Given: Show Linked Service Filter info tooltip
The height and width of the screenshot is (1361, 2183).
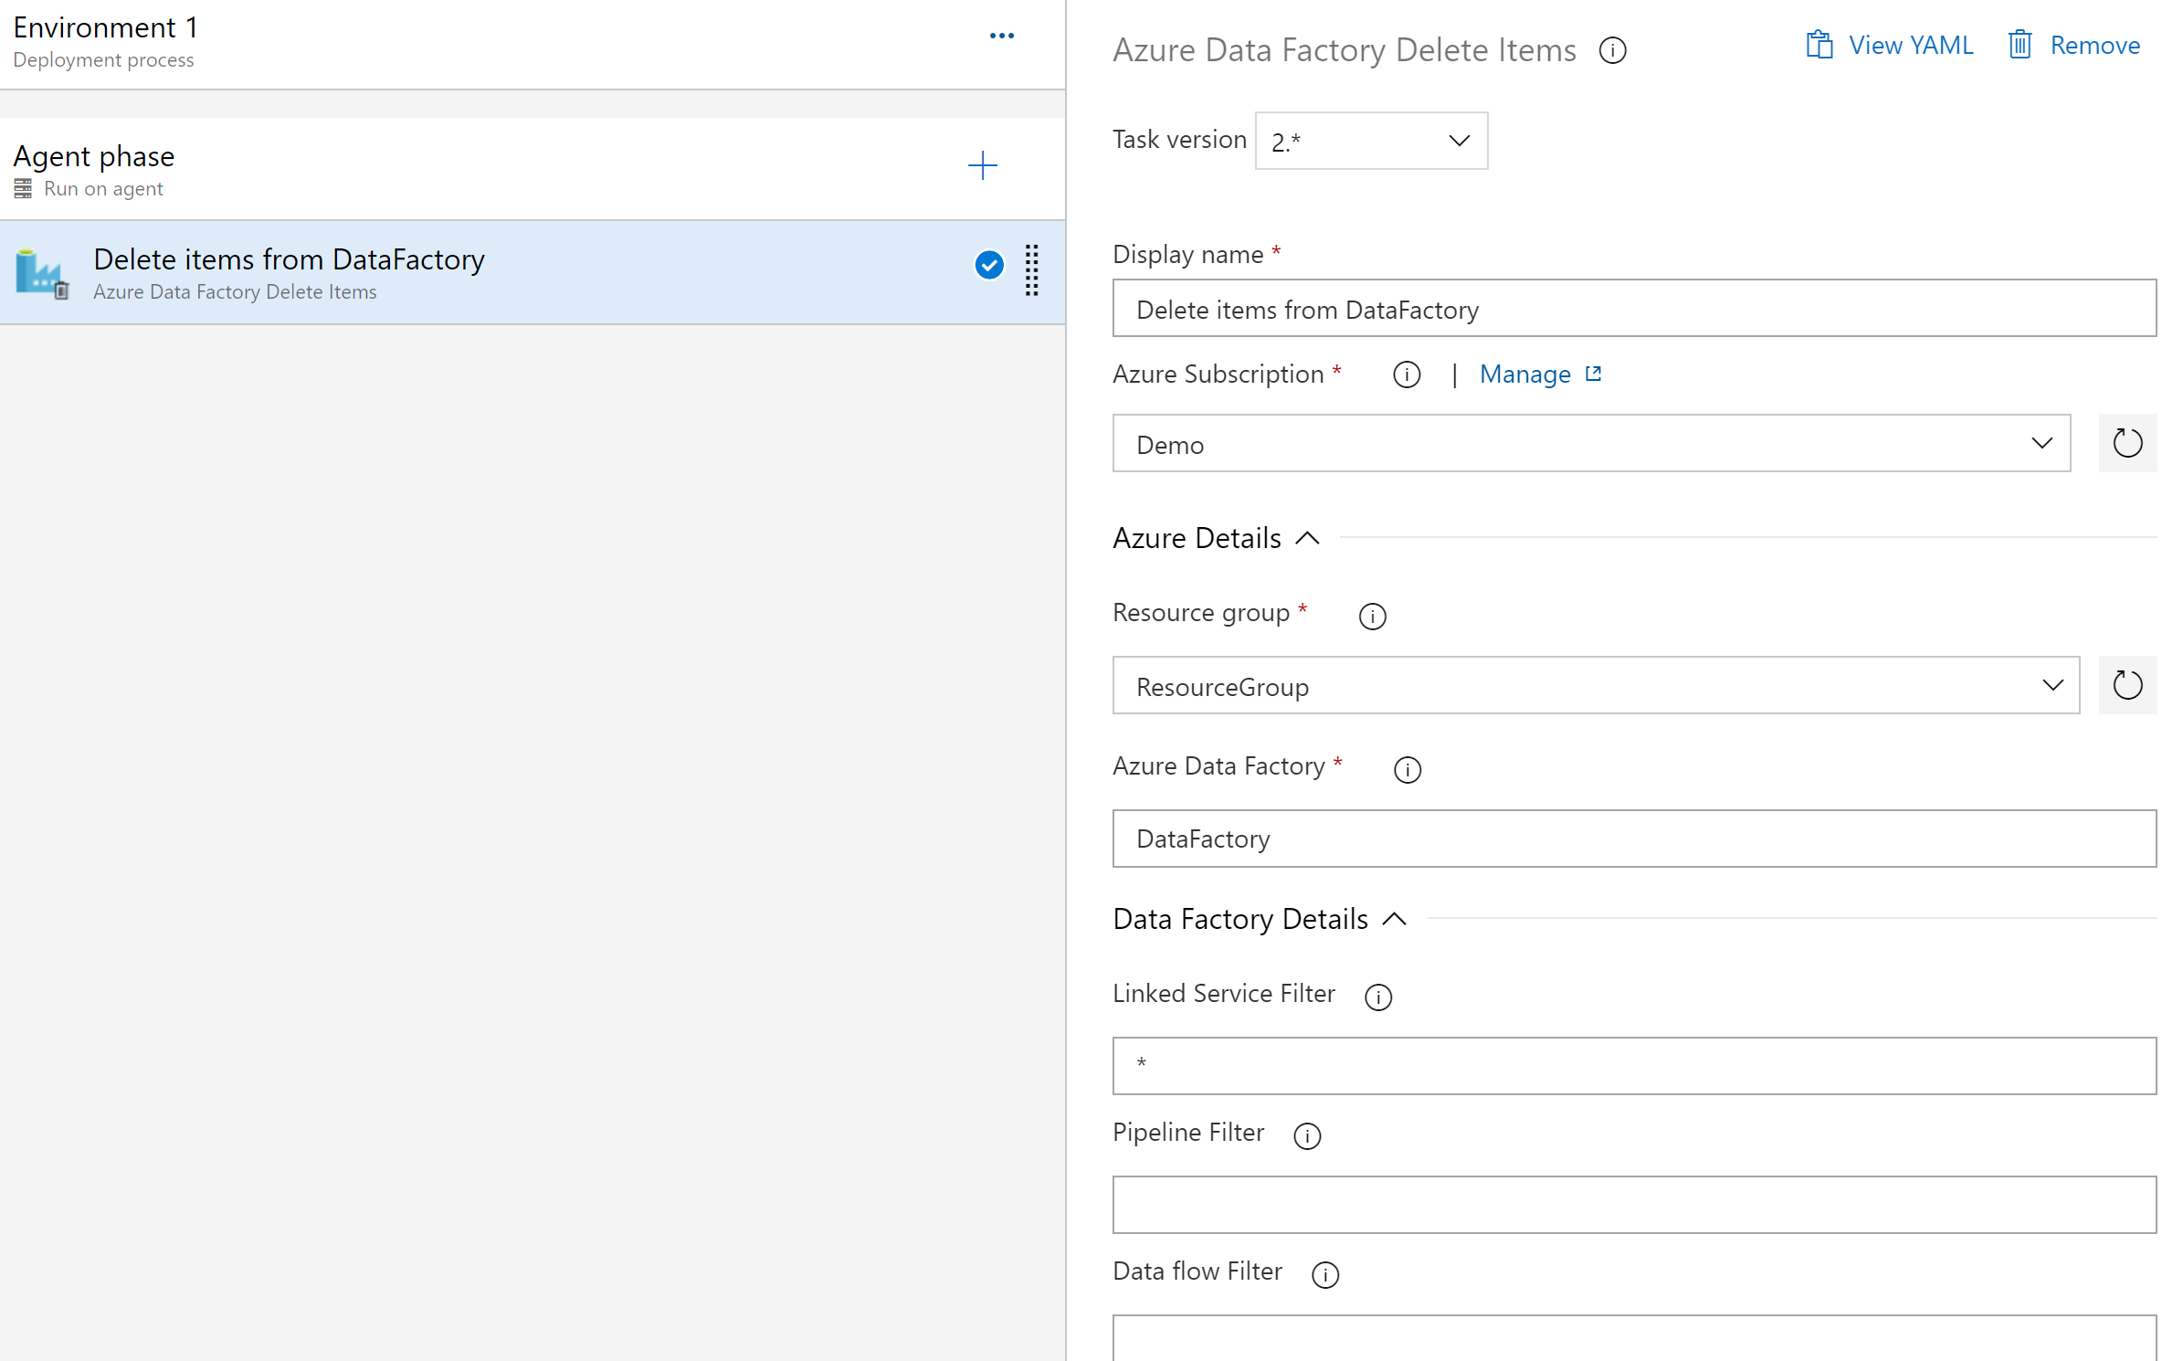Looking at the screenshot, I should pyautogui.click(x=1377, y=997).
